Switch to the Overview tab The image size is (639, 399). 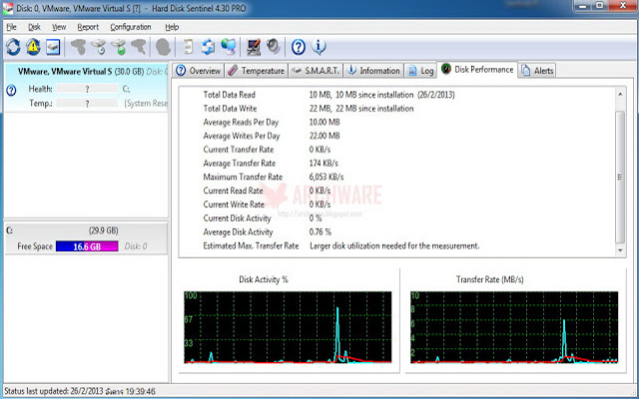198,71
